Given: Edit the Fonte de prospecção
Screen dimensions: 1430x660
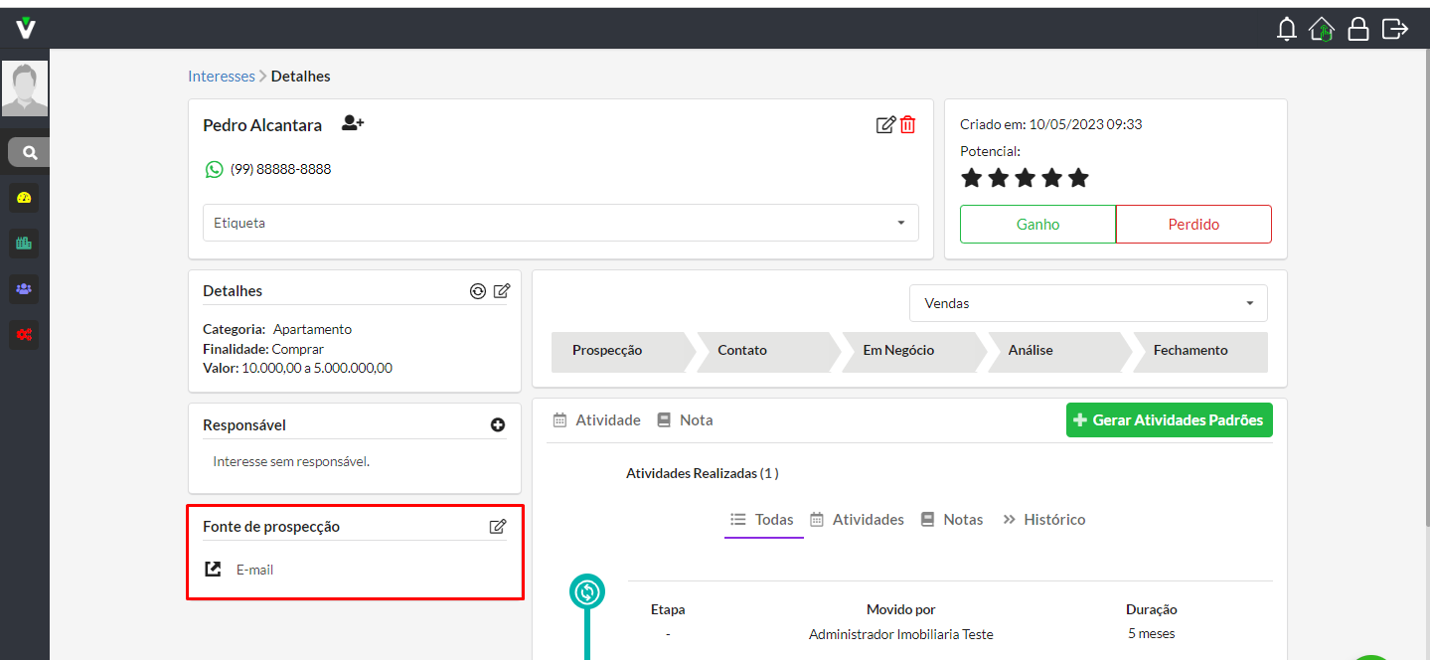Looking at the screenshot, I should coord(498,527).
